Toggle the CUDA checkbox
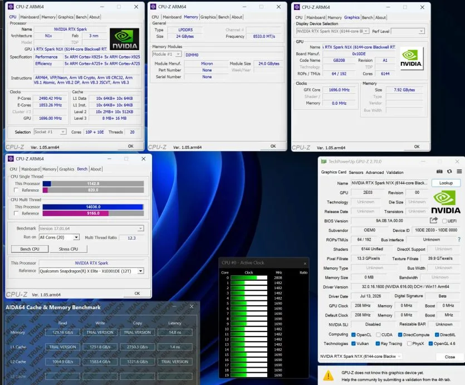 (378, 334)
